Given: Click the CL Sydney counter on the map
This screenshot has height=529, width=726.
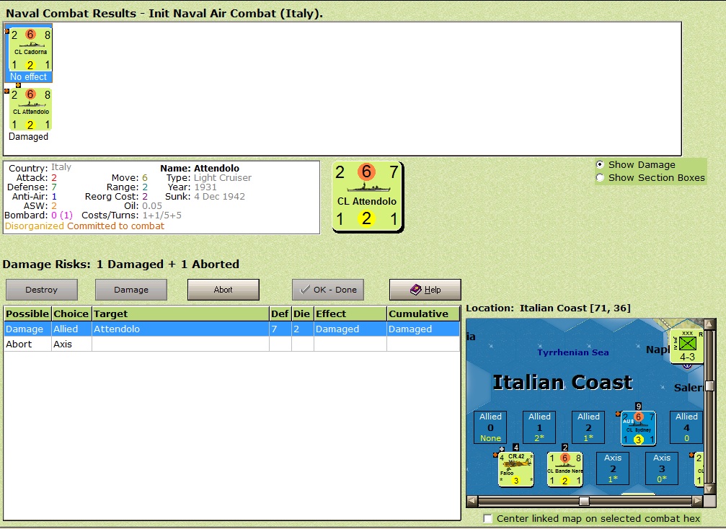Looking at the screenshot, I should [x=639, y=428].
